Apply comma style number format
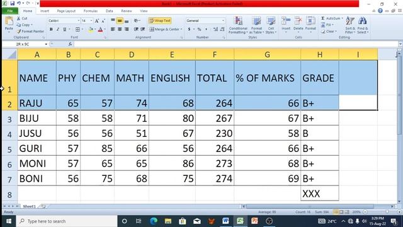 point(206,30)
